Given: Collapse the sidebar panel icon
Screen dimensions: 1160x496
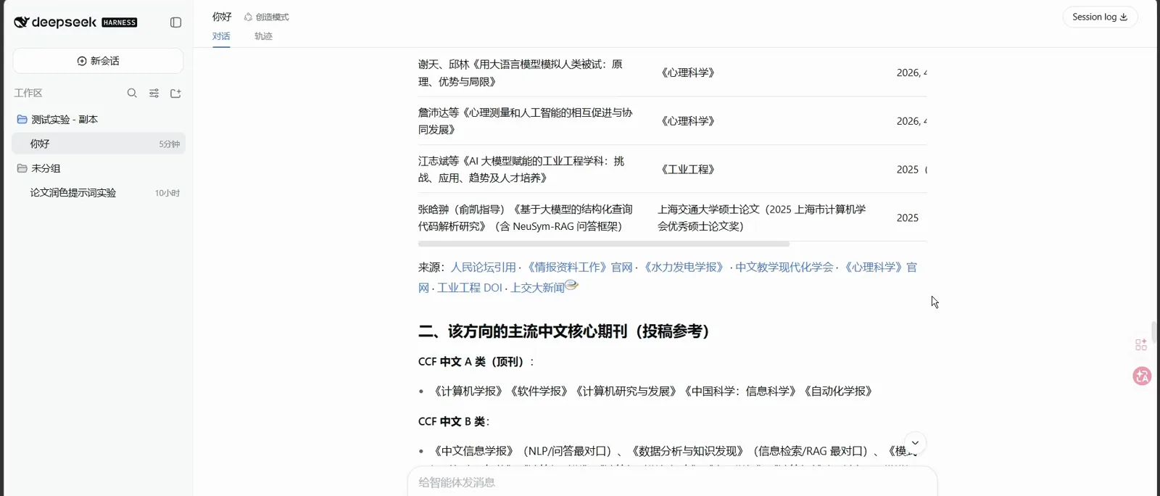Looking at the screenshot, I should tap(175, 22).
